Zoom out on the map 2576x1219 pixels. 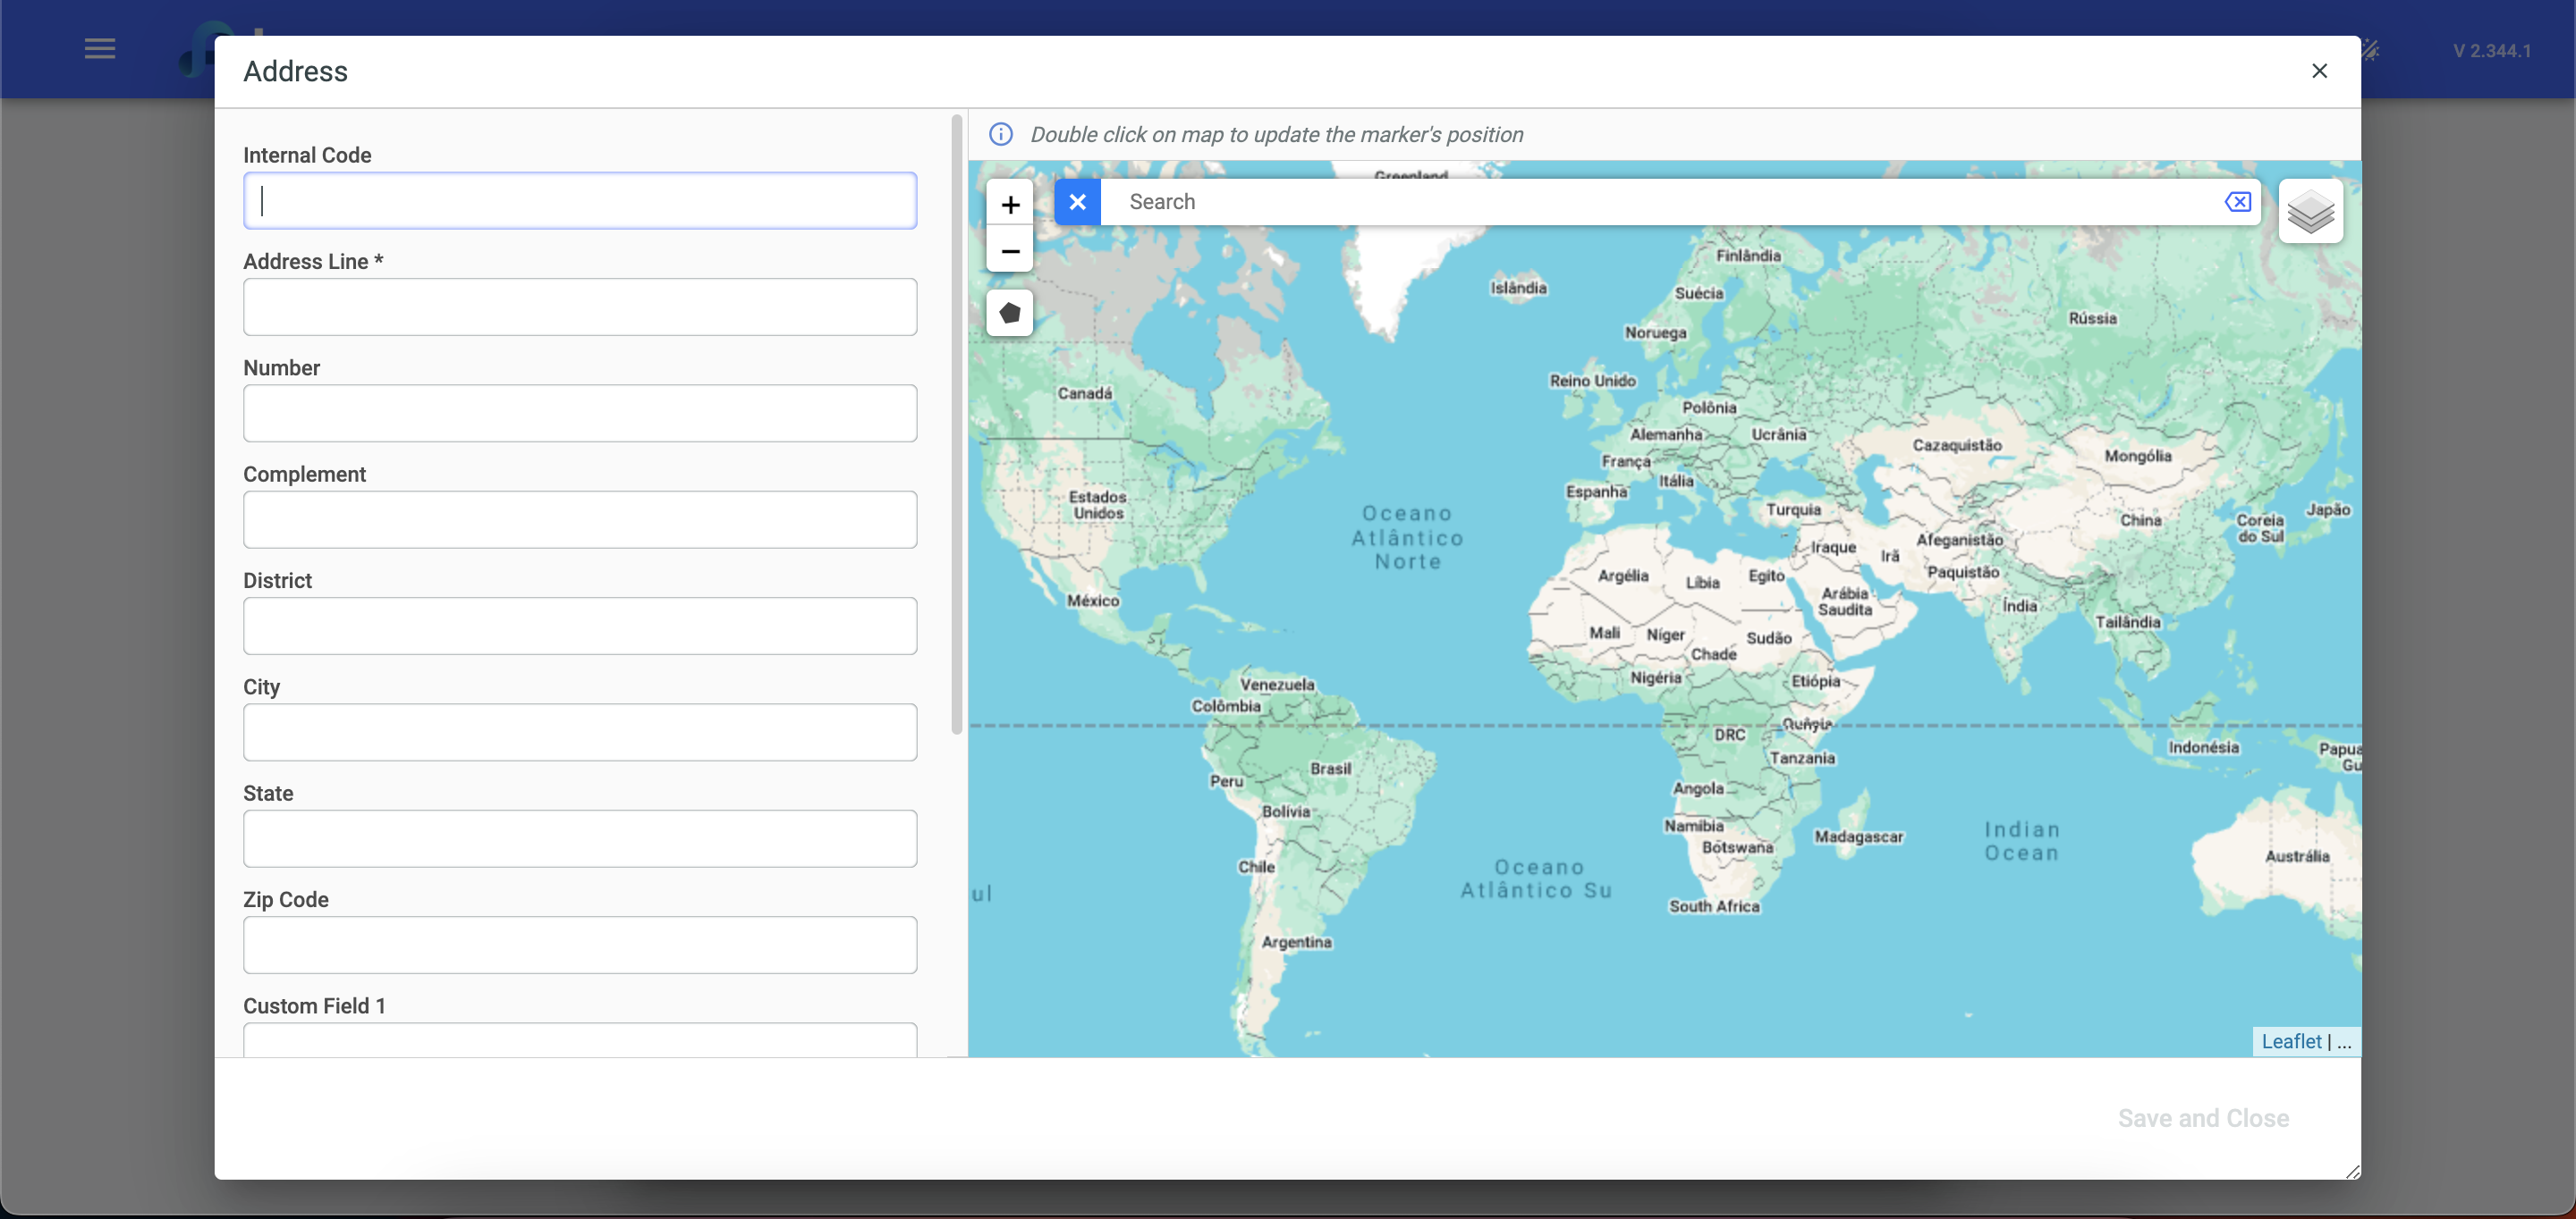pyautogui.click(x=1010, y=251)
